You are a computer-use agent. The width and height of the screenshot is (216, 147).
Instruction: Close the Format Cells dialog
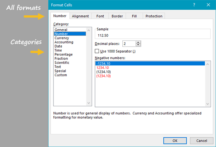coord(208,5)
